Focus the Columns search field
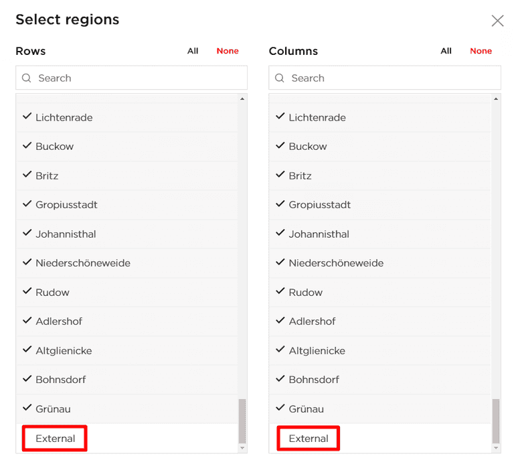514x464 pixels. click(392, 78)
